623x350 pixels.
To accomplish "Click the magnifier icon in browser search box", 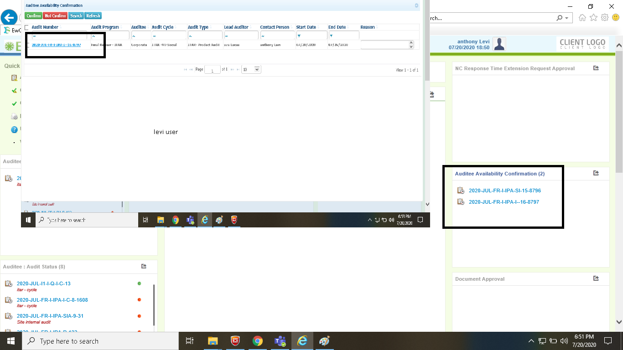I will [x=560, y=18].
